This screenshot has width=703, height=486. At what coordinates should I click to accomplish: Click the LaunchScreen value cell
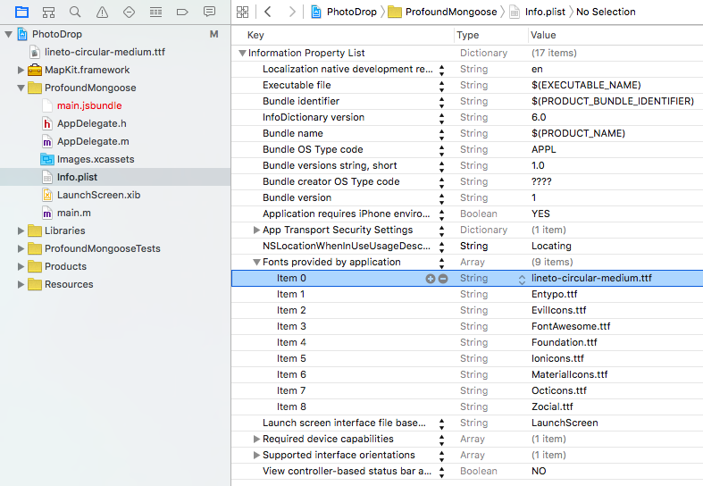pos(565,423)
